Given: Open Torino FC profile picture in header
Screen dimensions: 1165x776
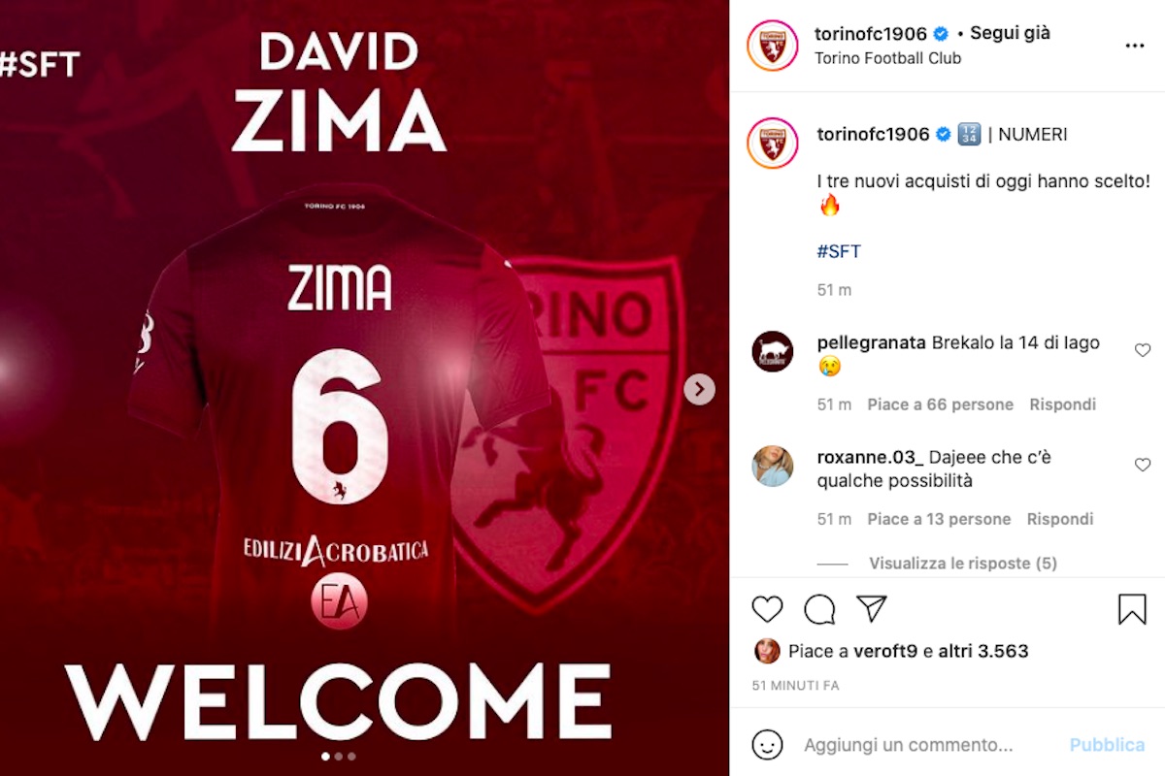Looking at the screenshot, I should [773, 46].
